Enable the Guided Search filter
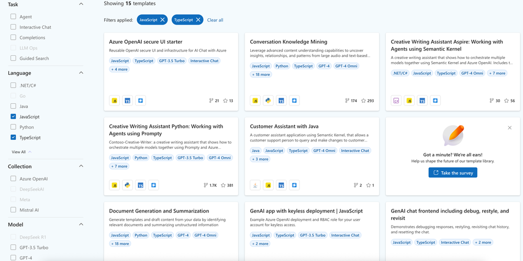Viewport: 523px width, 261px height. [x=13, y=58]
